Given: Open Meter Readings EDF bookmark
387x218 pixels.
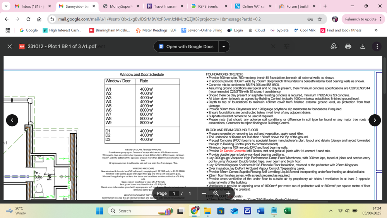Looking at the screenshot, I should [156, 30].
